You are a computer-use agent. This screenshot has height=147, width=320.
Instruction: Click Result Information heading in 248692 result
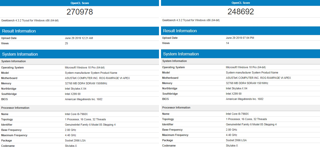[x=180, y=31]
